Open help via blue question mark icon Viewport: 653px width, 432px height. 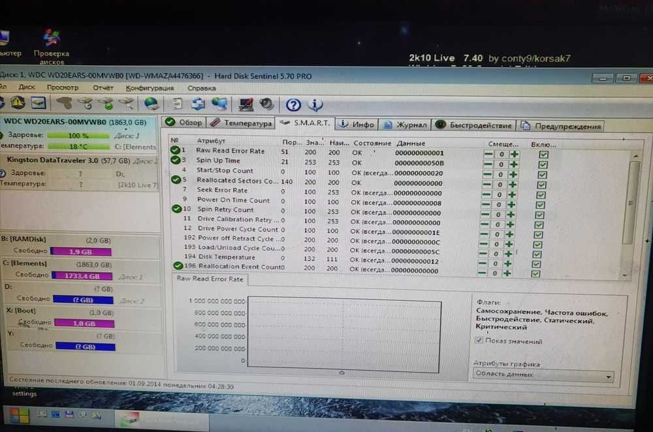(x=293, y=104)
